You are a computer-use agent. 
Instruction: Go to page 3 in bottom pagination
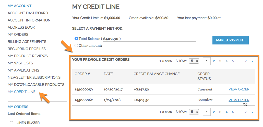click(x=220, y=112)
